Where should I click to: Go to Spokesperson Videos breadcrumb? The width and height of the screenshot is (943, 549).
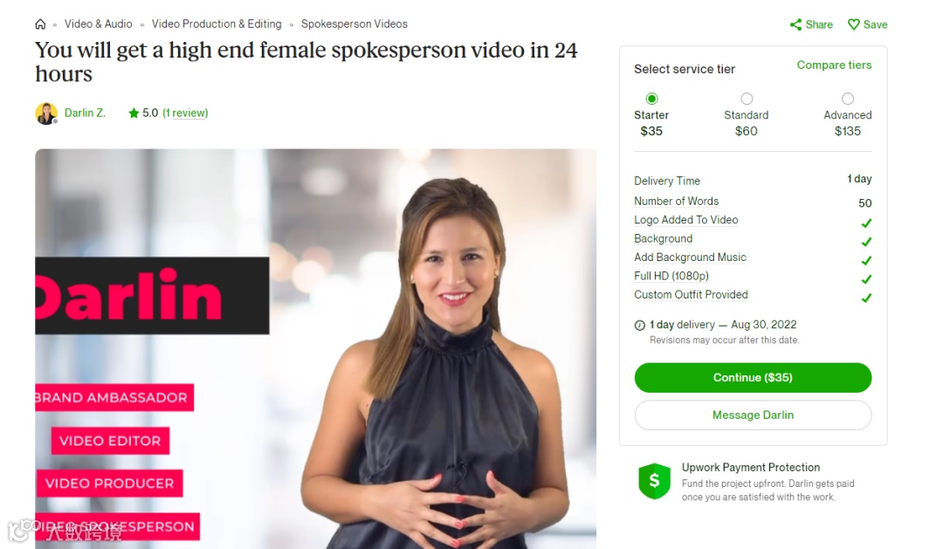coord(354,24)
